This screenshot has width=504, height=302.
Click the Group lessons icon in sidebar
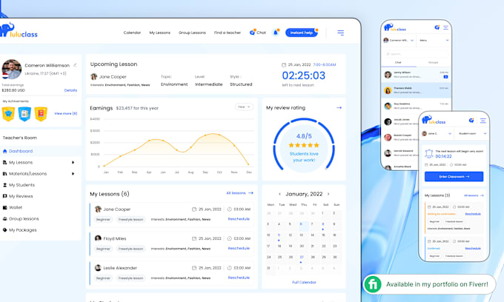coord(5,218)
